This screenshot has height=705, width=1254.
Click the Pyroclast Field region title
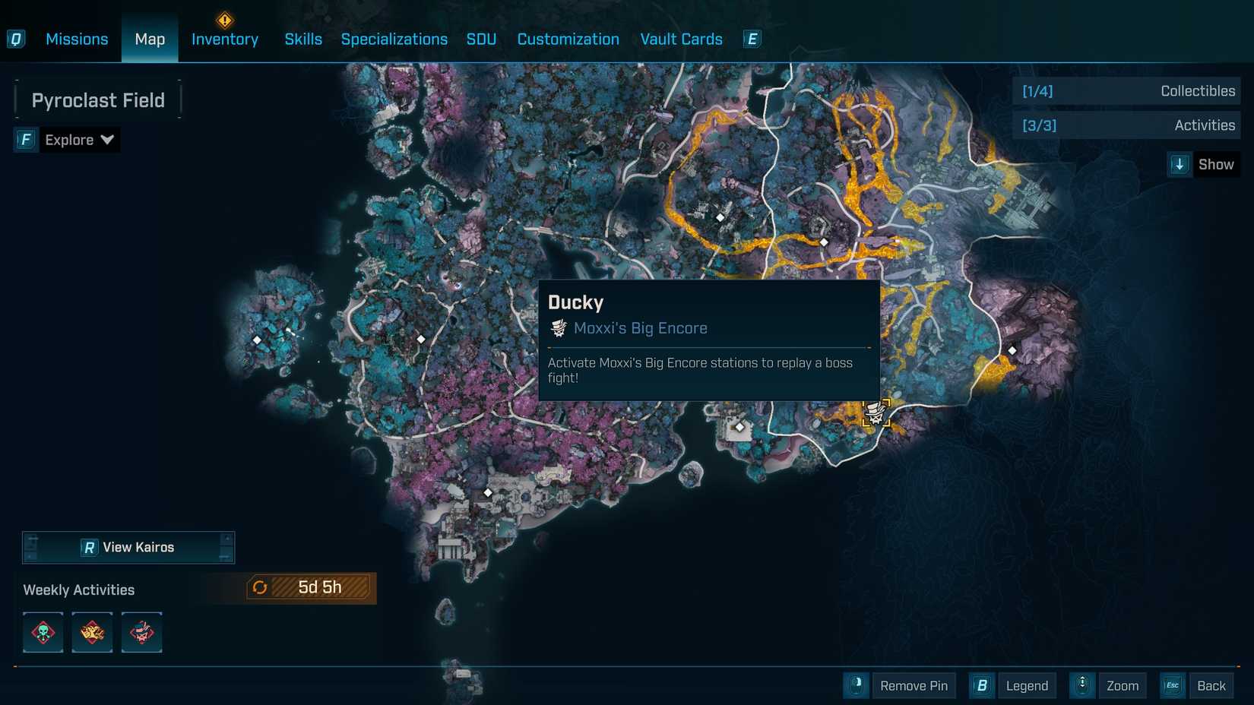(98, 100)
